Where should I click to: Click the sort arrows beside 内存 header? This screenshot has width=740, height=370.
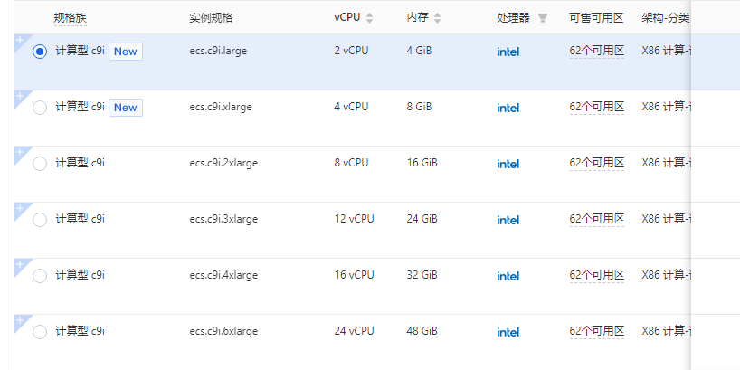point(438,18)
